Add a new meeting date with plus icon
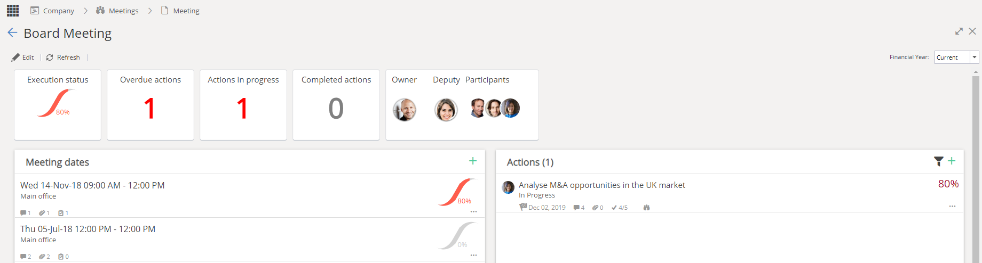Image resolution: width=982 pixels, height=263 pixels. click(x=473, y=161)
